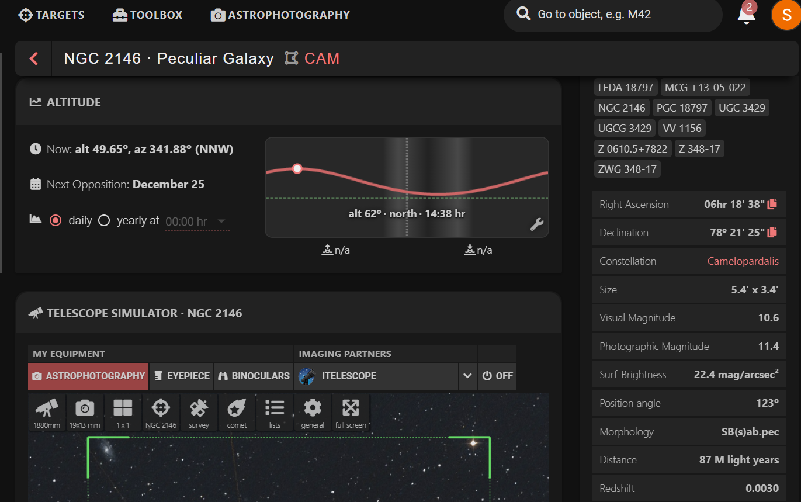This screenshot has width=801, height=502.
Task: Click the magnifier icon in the search bar
Action: pyautogui.click(x=524, y=15)
